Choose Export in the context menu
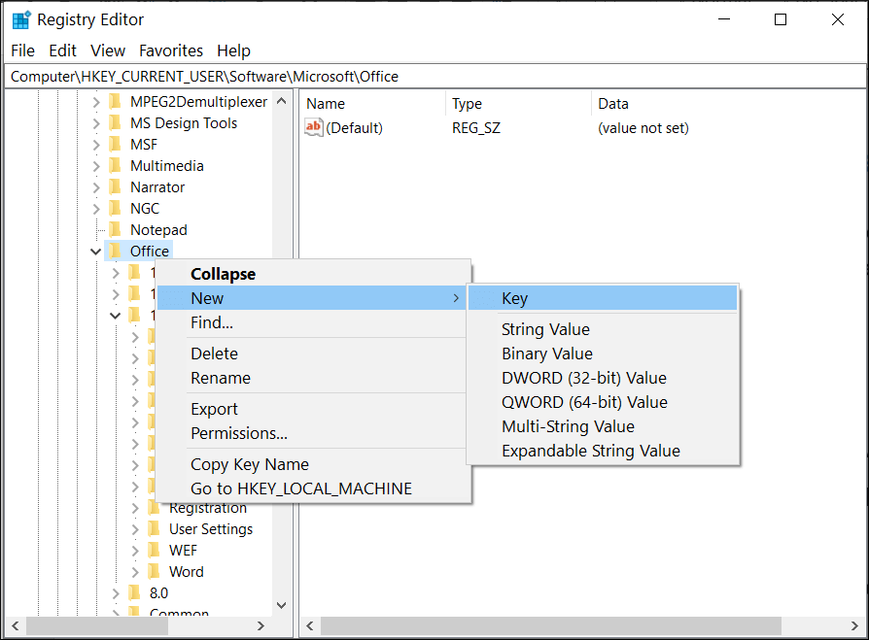Image resolution: width=869 pixels, height=640 pixels. pos(313,409)
